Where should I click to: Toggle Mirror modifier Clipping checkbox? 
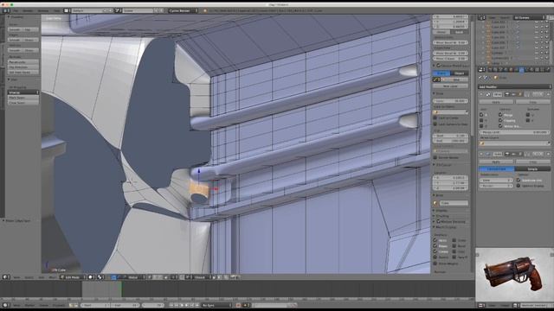tap(500, 120)
